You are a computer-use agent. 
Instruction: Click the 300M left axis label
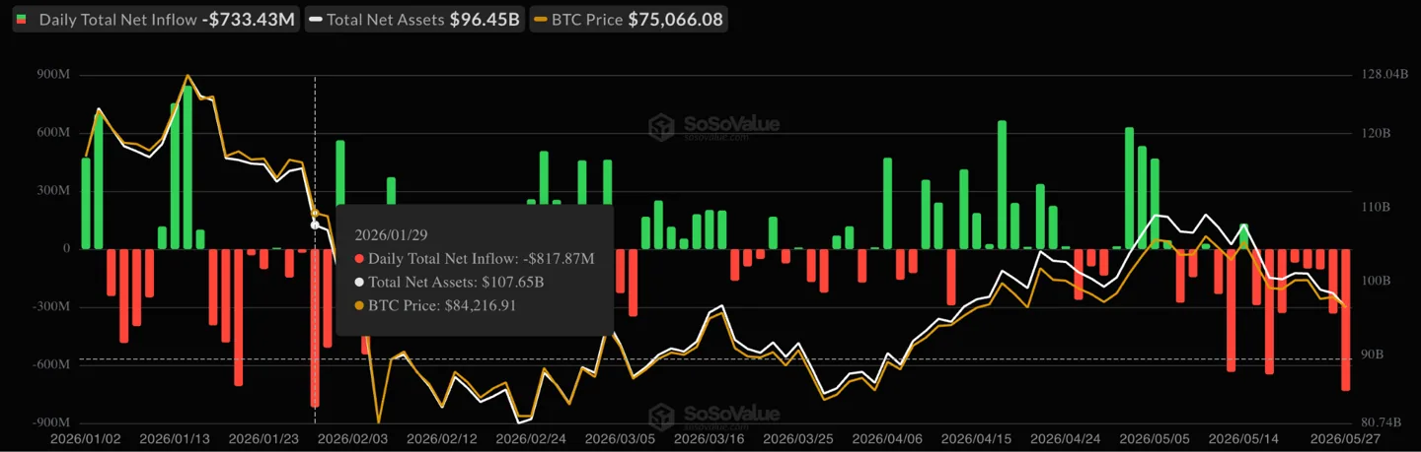pyautogui.click(x=51, y=191)
